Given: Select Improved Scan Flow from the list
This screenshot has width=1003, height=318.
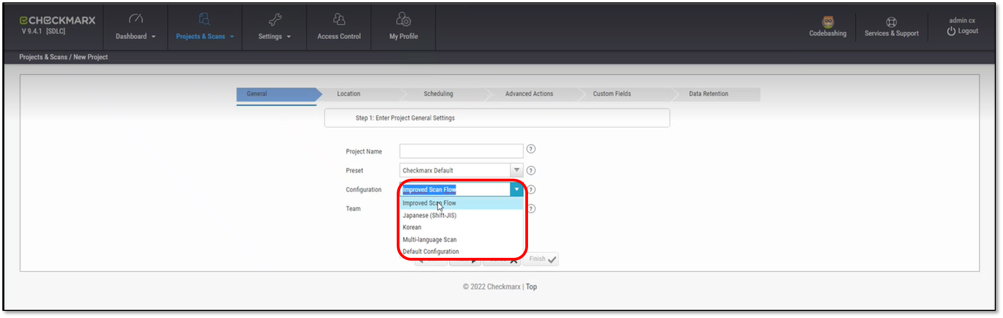Looking at the screenshot, I should coord(461,203).
